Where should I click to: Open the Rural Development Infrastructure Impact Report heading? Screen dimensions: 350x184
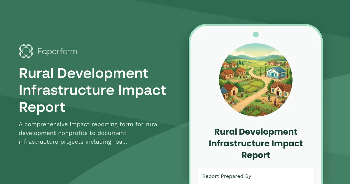coord(92,90)
